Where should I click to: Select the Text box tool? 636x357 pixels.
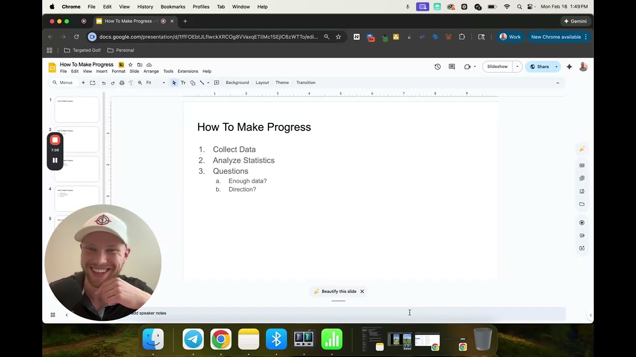pos(183,83)
